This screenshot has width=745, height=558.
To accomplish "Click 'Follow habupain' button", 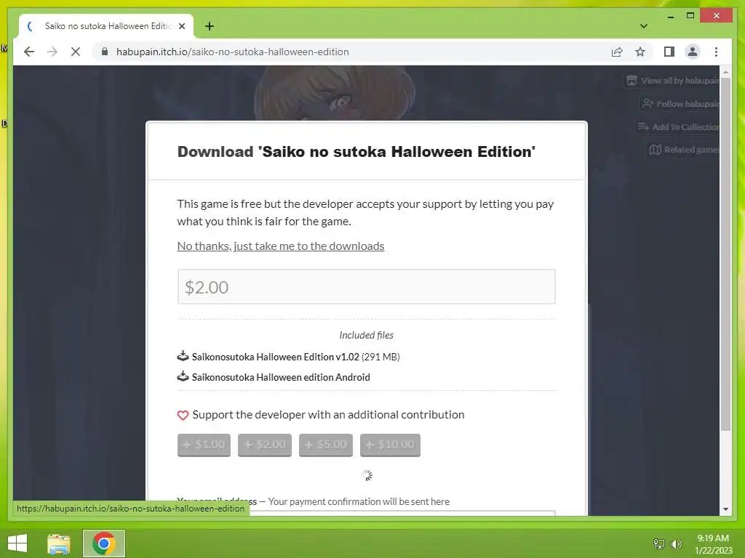I will click(x=681, y=103).
